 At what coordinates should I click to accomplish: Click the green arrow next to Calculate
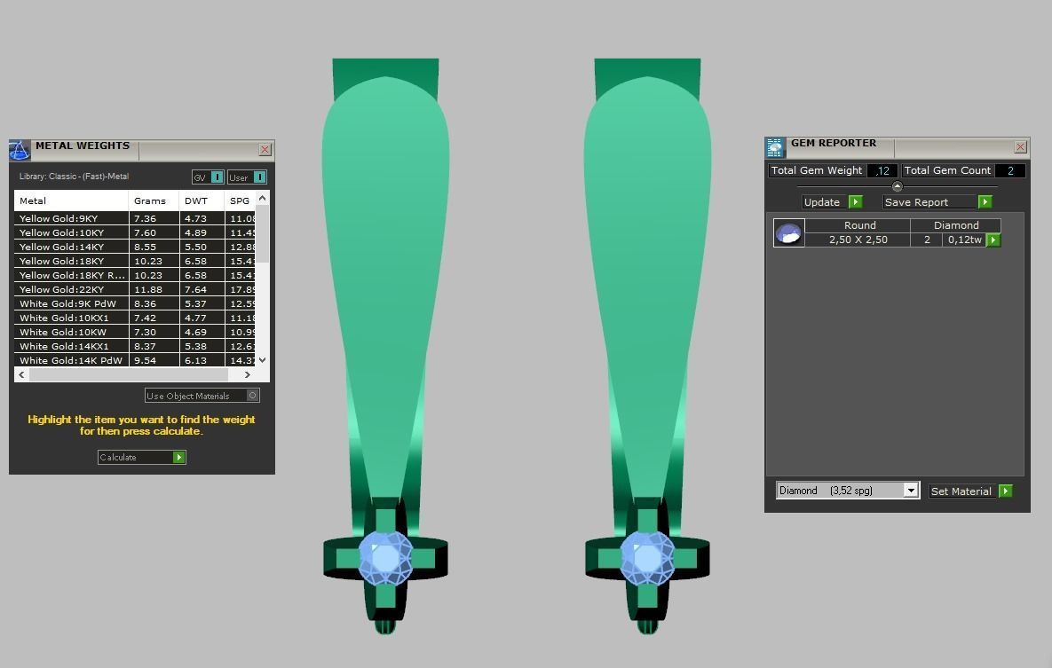(x=179, y=458)
